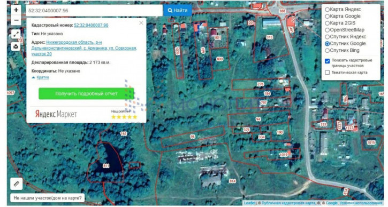Click Получить подробный отчет button

[86, 93]
